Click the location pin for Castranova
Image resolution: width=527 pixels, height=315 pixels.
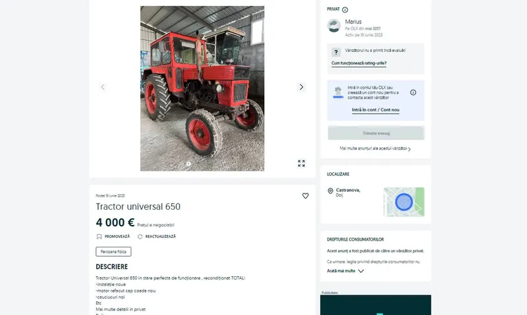(331, 191)
